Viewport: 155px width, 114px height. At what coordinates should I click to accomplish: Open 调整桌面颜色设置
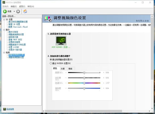16,34
